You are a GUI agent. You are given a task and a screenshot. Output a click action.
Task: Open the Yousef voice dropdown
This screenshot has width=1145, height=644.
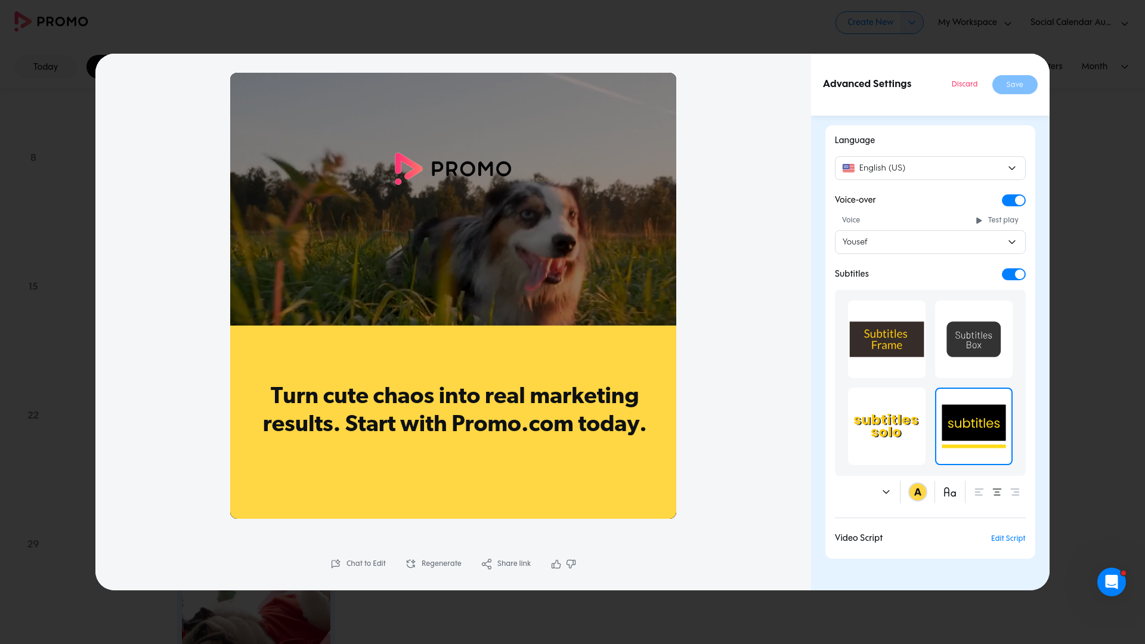(x=930, y=242)
